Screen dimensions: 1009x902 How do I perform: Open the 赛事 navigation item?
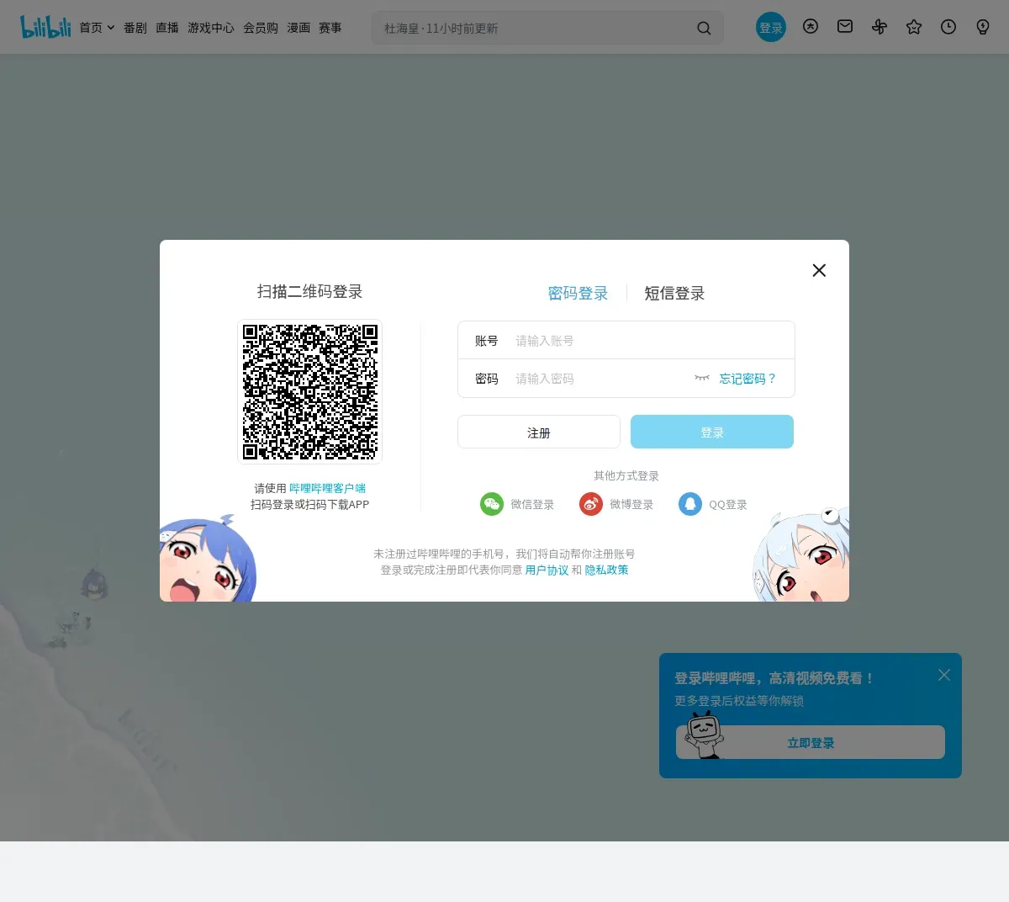(330, 28)
